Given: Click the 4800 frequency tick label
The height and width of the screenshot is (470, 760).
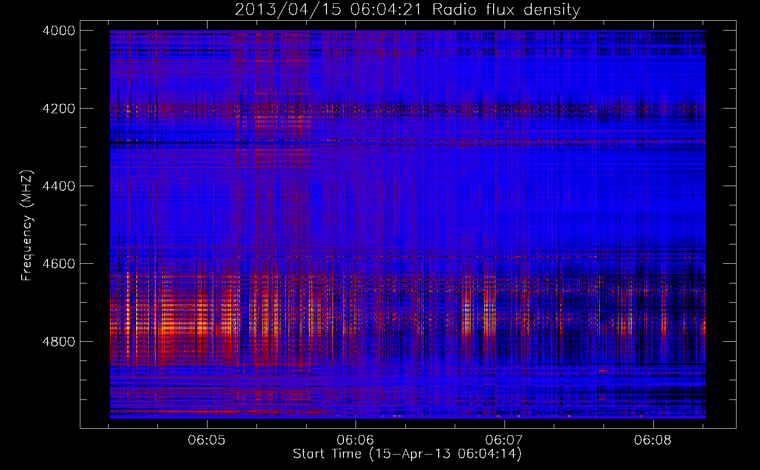Looking at the screenshot, I should 59,342.
